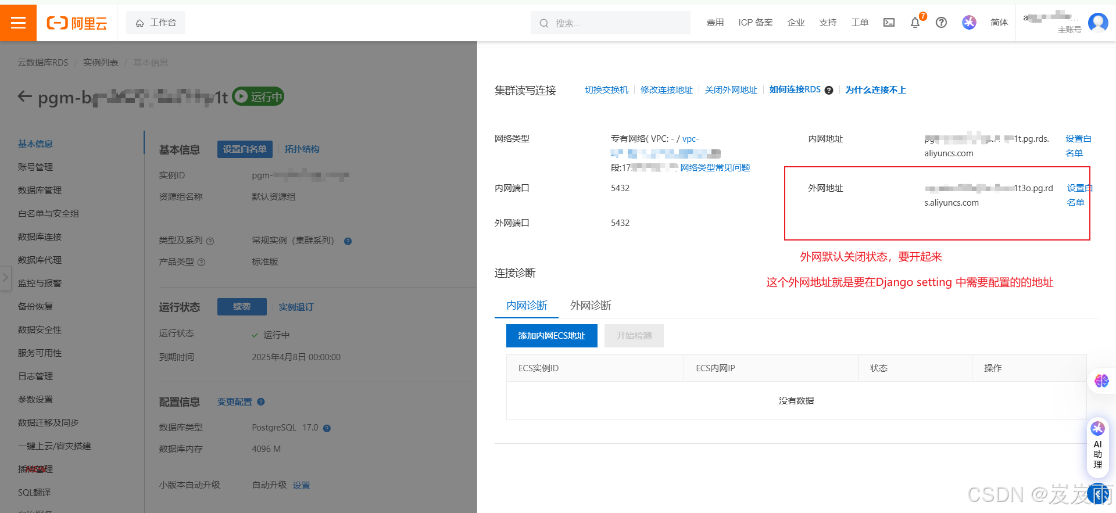The width and height of the screenshot is (1116, 513).
Task: Switch language via 简体
Action: point(999,23)
